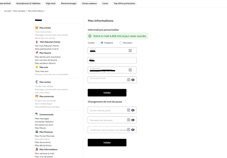Open the Électroménager category tab

(69, 4)
